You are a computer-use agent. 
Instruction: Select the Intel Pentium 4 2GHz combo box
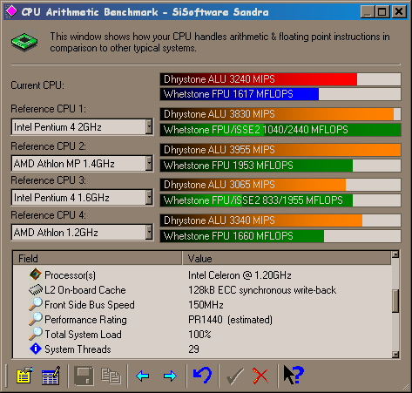coord(82,127)
